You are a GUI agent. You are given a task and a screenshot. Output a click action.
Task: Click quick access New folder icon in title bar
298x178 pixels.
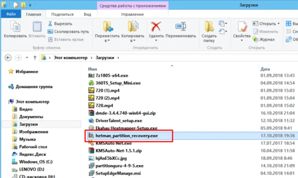click(x=23, y=5)
